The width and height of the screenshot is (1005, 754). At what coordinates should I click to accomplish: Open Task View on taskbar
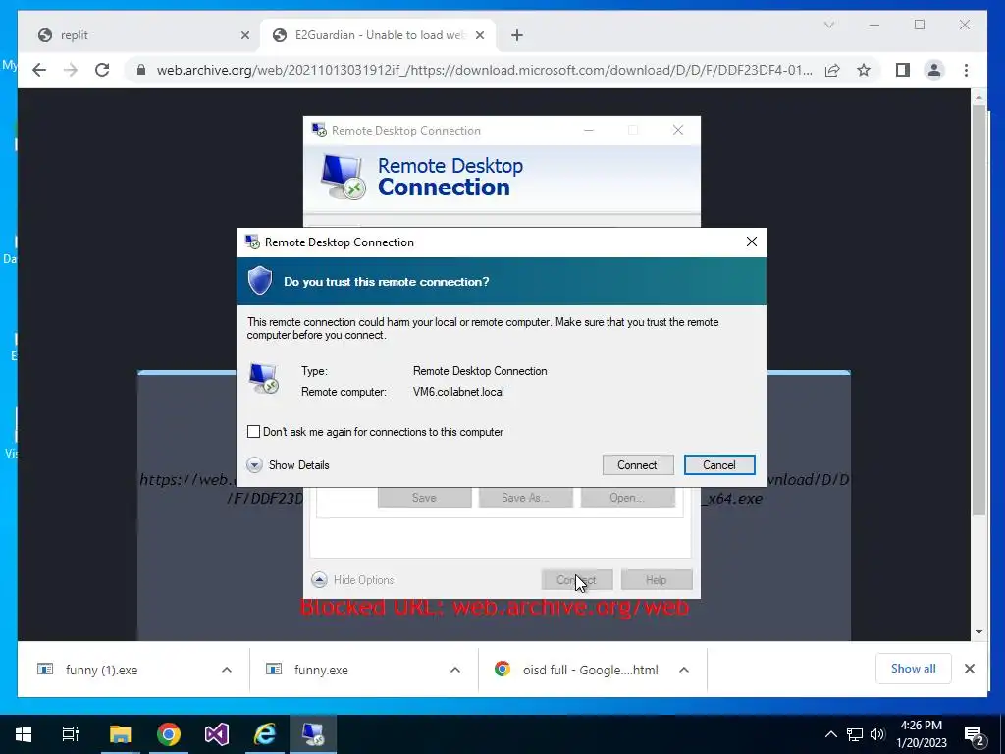pos(71,734)
